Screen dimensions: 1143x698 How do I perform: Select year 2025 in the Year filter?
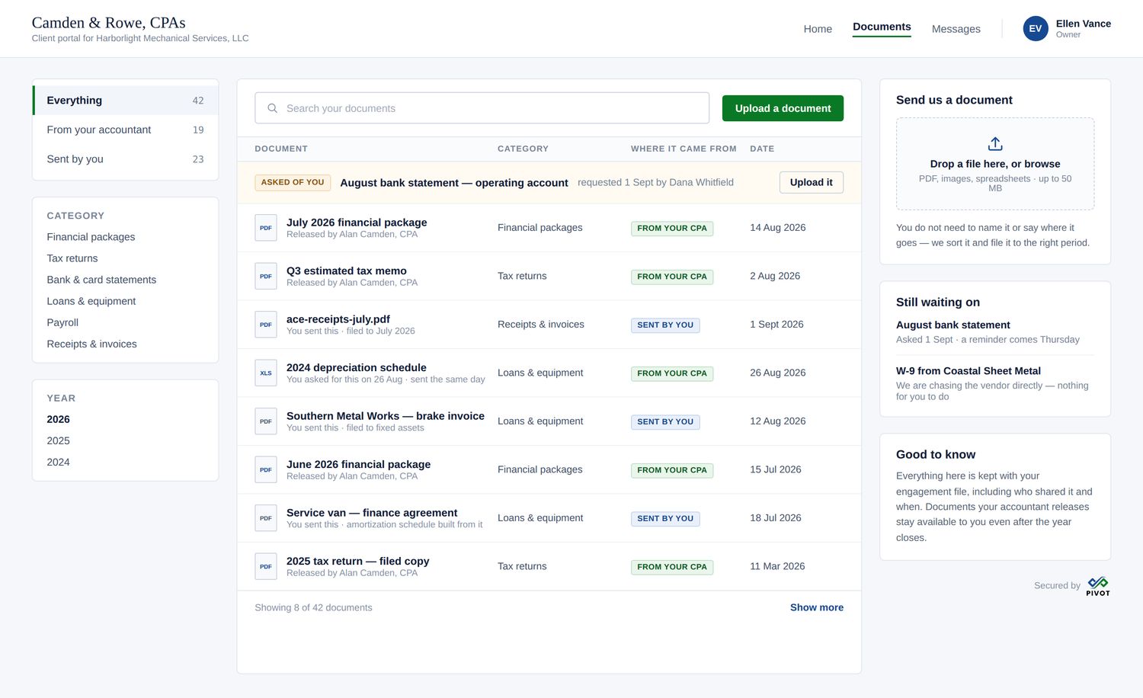(x=58, y=440)
